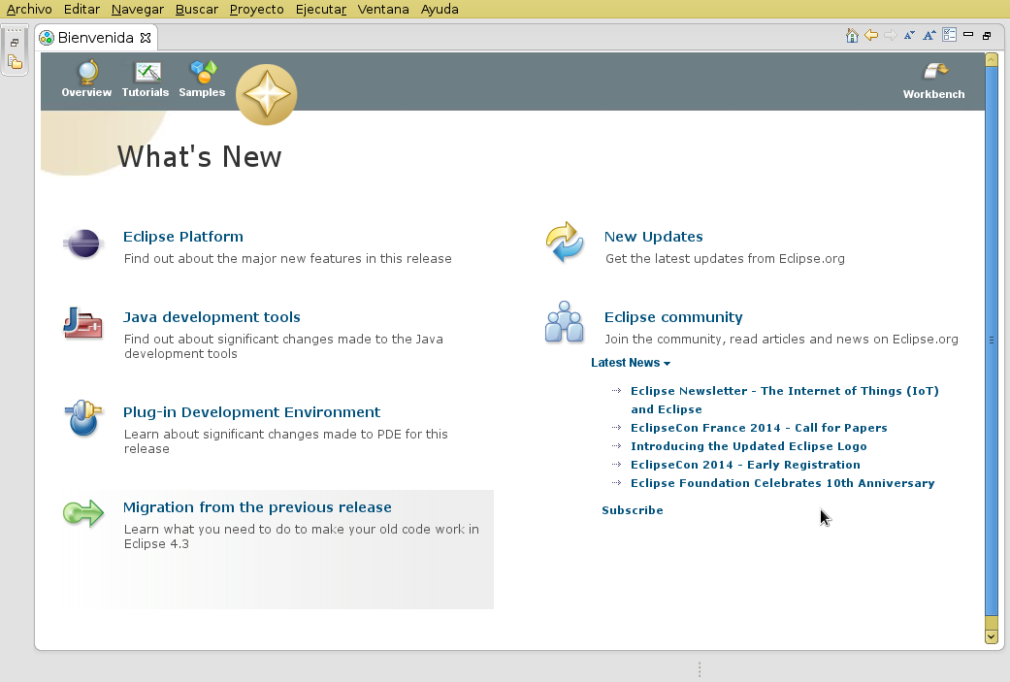Viewport: 1010px width, 682px height.
Task: Click the orange documents icon in the left sidebar
Action: point(15,62)
